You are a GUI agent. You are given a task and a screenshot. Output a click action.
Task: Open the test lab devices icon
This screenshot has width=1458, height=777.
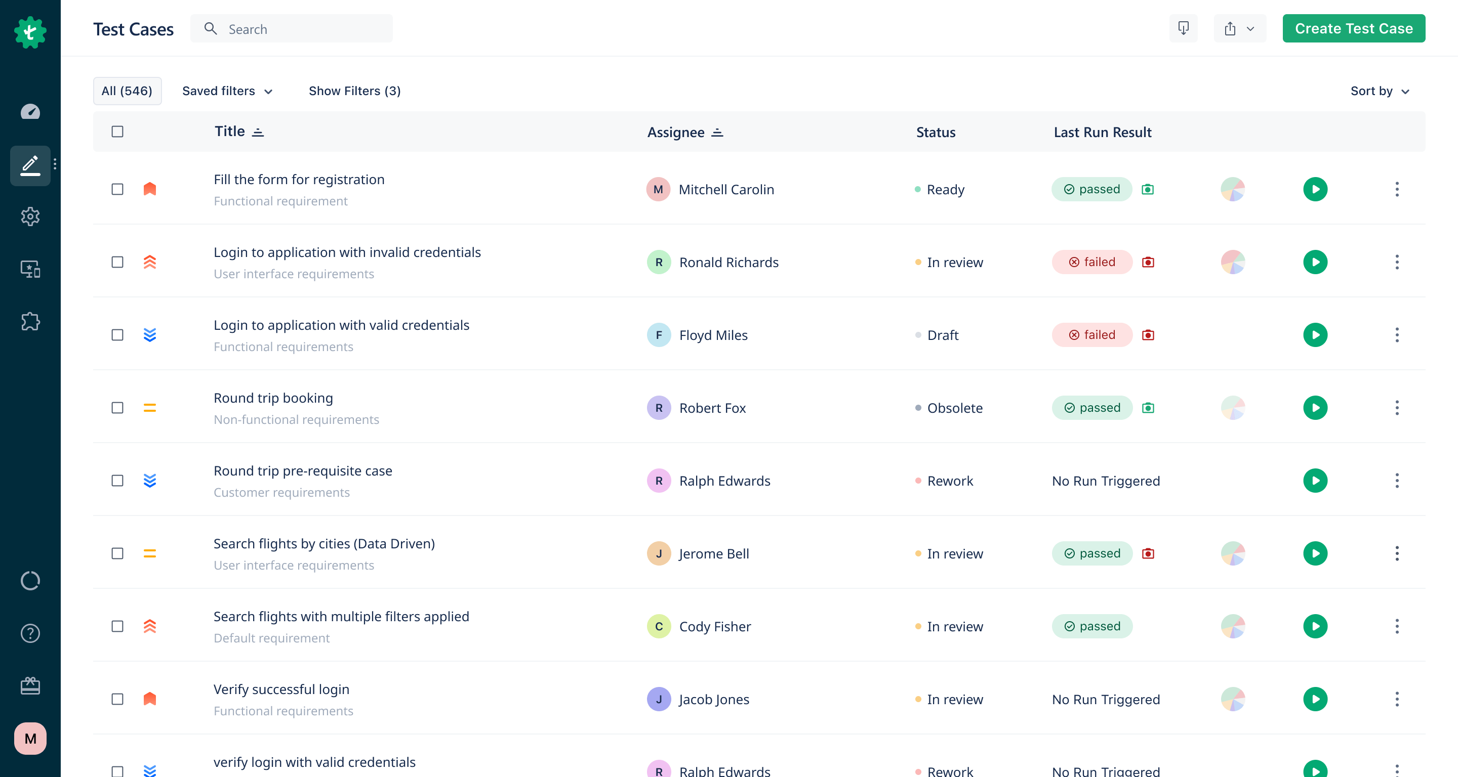click(x=30, y=269)
